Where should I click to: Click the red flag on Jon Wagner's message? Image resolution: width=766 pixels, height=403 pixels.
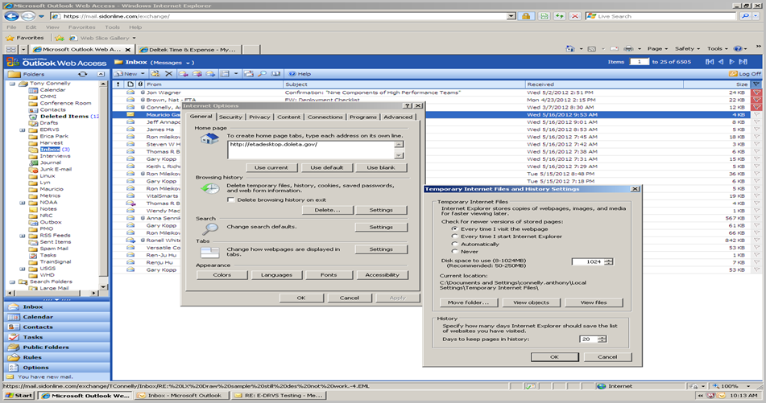(756, 93)
